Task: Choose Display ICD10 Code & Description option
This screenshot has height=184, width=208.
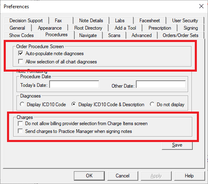Action: tap(74, 104)
